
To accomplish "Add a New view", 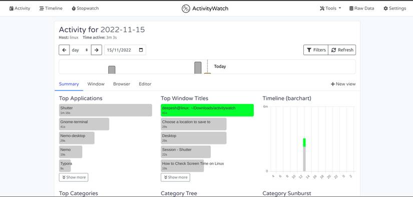I will 343,84.
